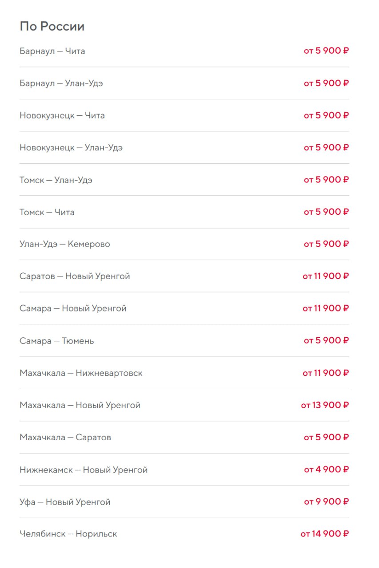
Task: Click the 4 900 ₽ price
Action: 326,469
